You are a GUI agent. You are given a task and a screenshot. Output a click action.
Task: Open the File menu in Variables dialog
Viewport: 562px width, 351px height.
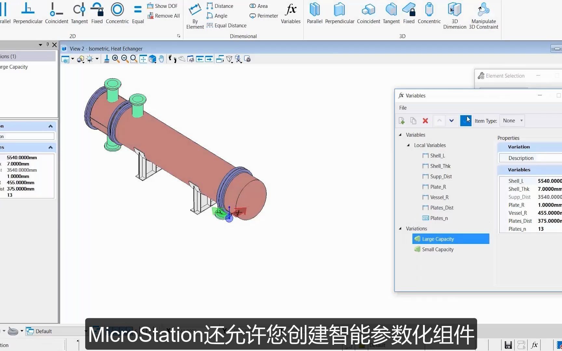403,108
